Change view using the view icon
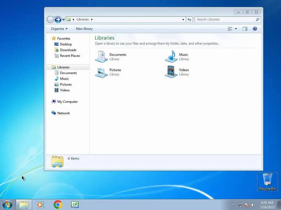This screenshot has width=281, height=210. click(230, 29)
